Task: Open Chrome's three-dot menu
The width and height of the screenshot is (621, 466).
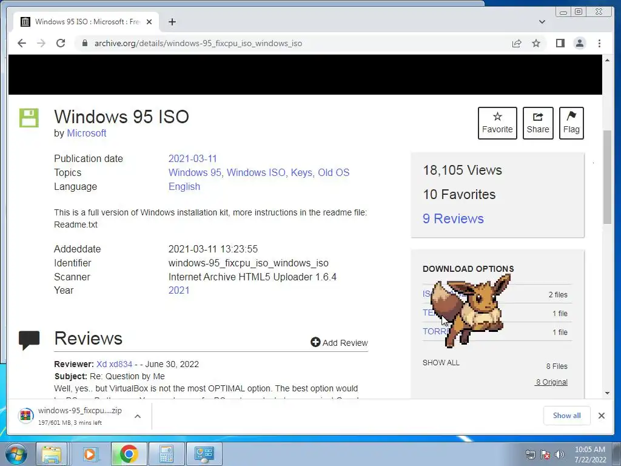Action: coord(599,43)
